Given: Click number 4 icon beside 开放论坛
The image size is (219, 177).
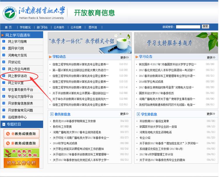Looking at the screenshot, I should (4, 62).
